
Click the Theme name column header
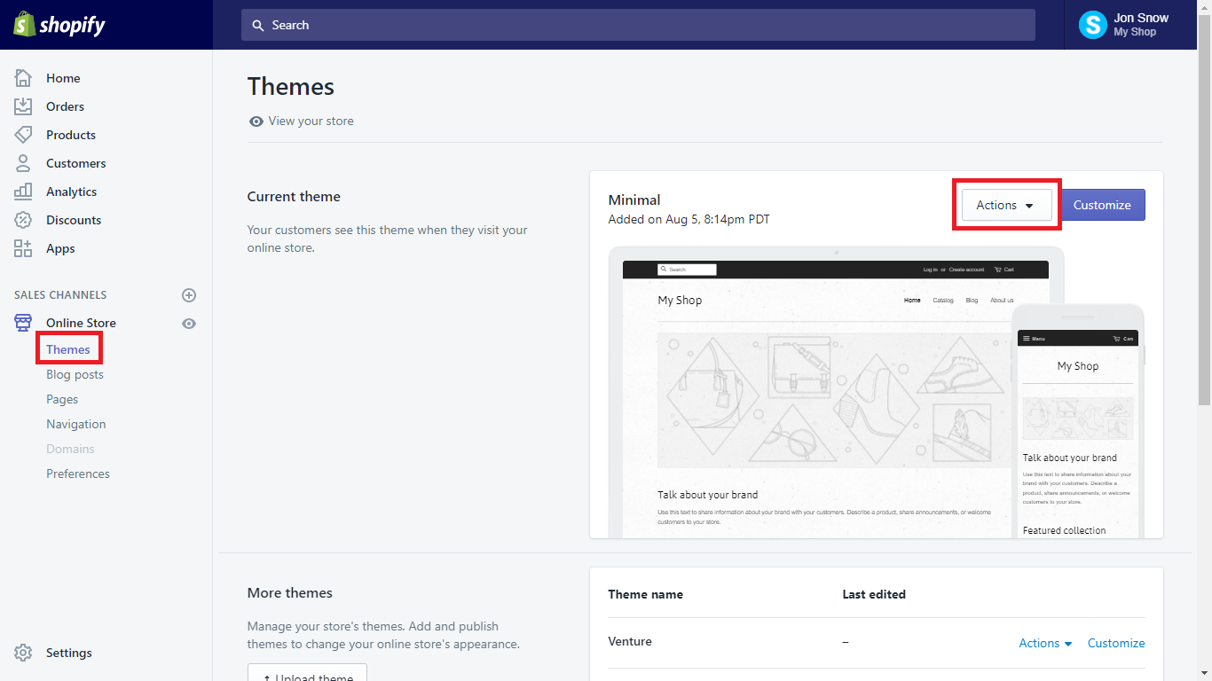pos(645,594)
